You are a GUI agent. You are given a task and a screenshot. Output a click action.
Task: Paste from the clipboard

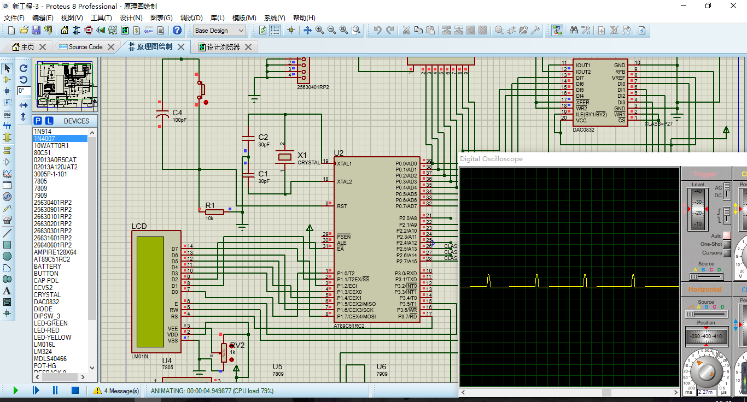430,31
